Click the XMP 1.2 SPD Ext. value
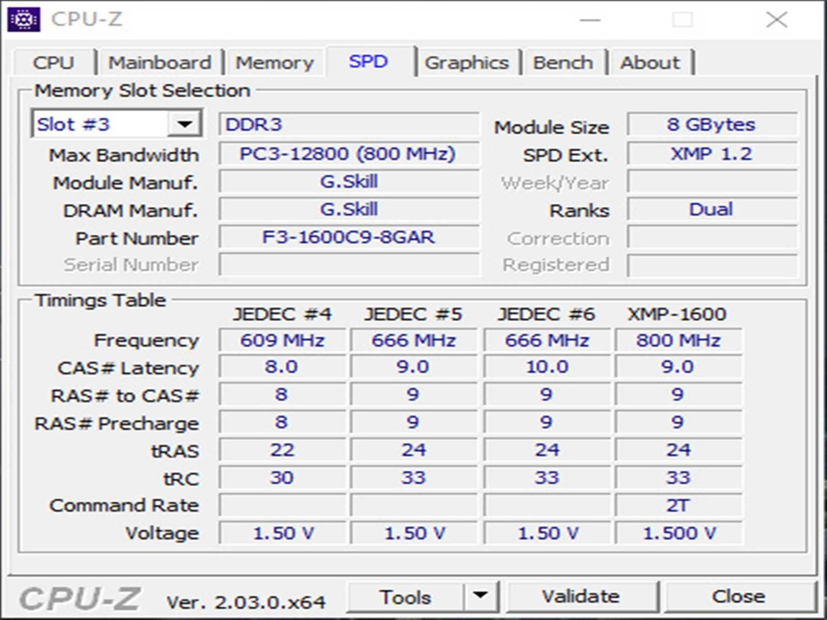 [712, 153]
